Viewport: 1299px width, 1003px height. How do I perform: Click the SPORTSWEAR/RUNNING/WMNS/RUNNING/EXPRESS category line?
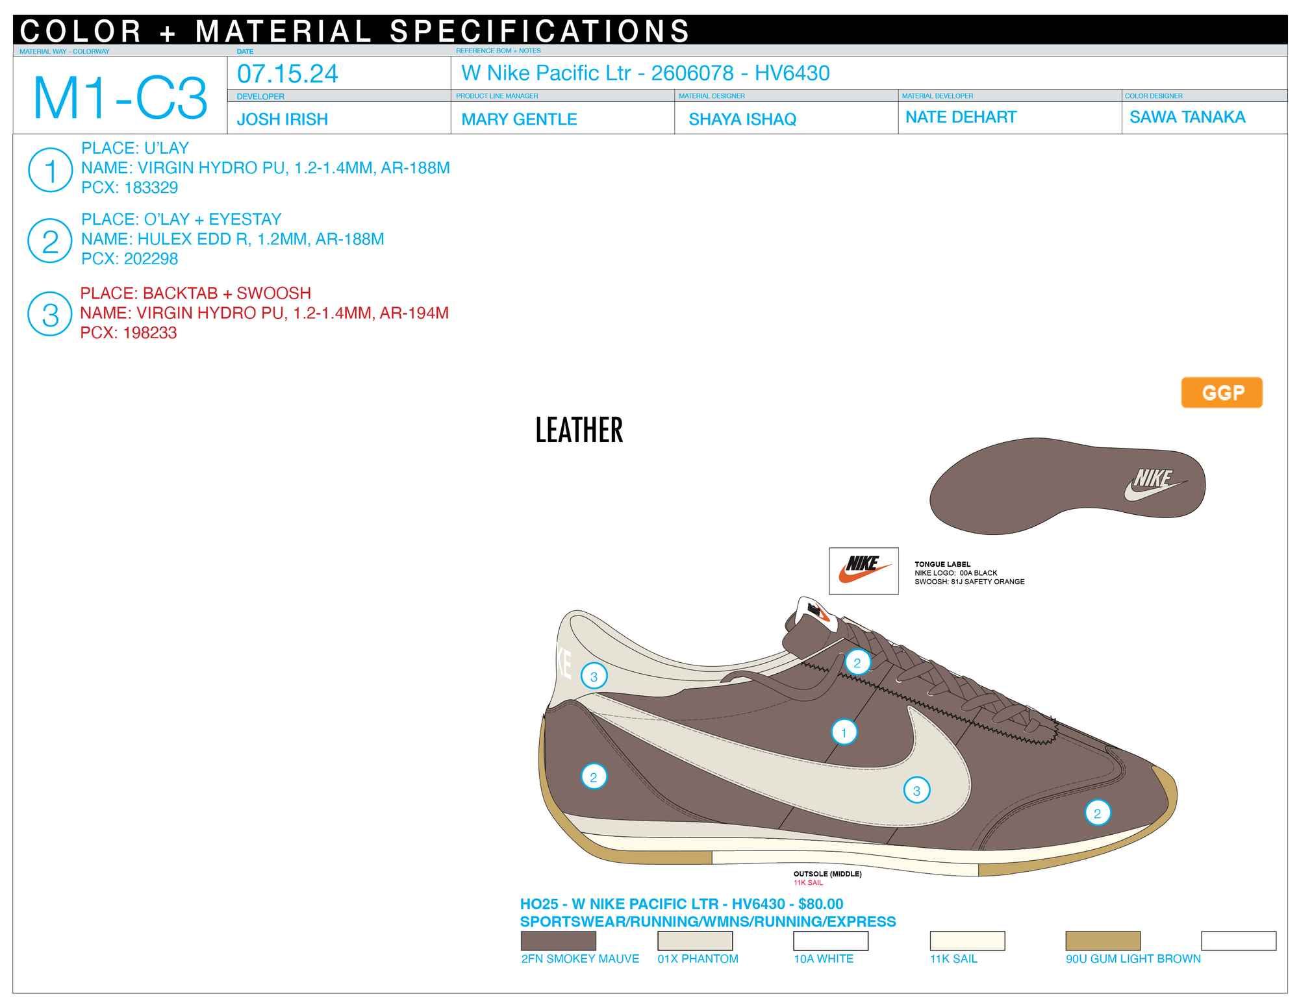(x=708, y=922)
